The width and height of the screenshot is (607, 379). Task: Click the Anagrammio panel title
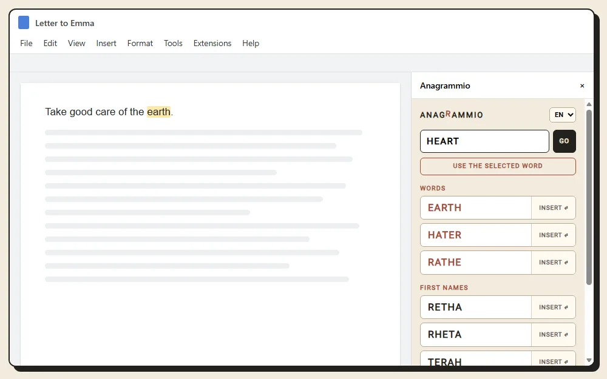pos(445,86)
